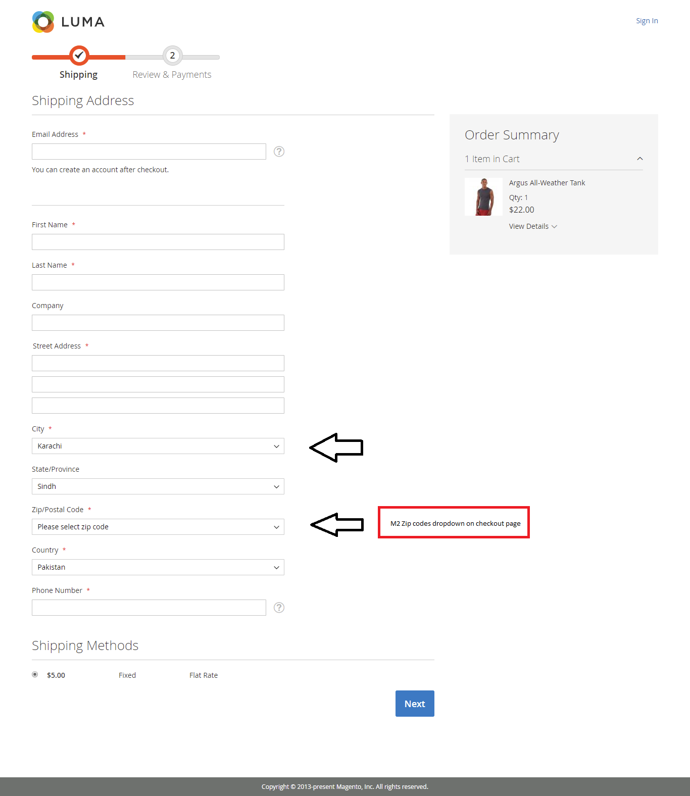The height and width of the screenshot is (796, 690).
Task: Open the City dropdown showing Karachi
Action: coord(158,446)
